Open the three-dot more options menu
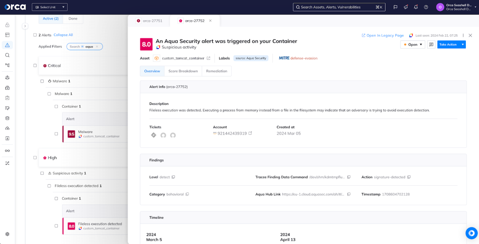Image resolution: width=479 pixels, height=244 pixels. (463, 35)
